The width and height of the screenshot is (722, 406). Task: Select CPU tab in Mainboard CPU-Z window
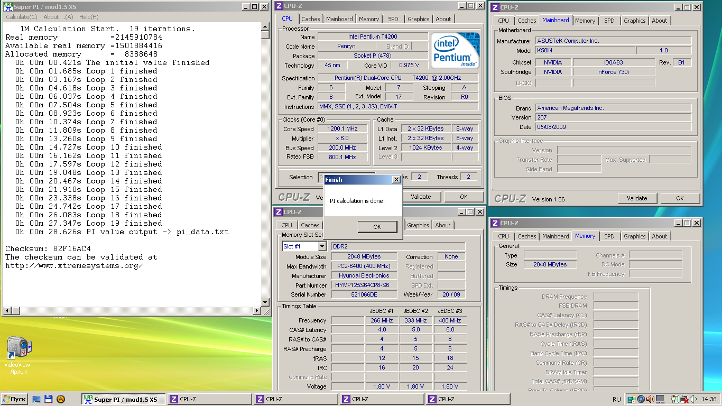click(x=504, y=21)
